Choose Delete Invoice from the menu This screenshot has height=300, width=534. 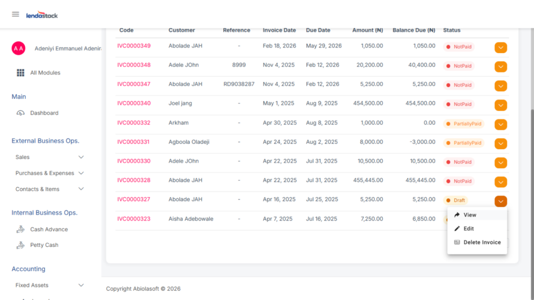tap(481, 242)
